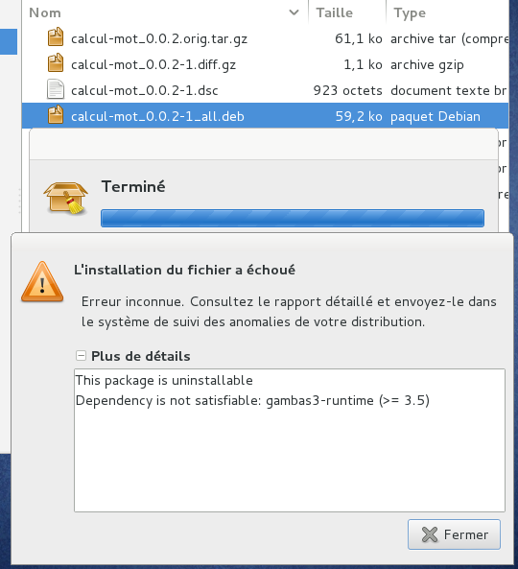The width and height of the screenshot is (518, 569).
Task: Click the package icon of calcul-mot_0.0.2-1_all.deb
Action: pyautogui.click(x=56, y=115)
